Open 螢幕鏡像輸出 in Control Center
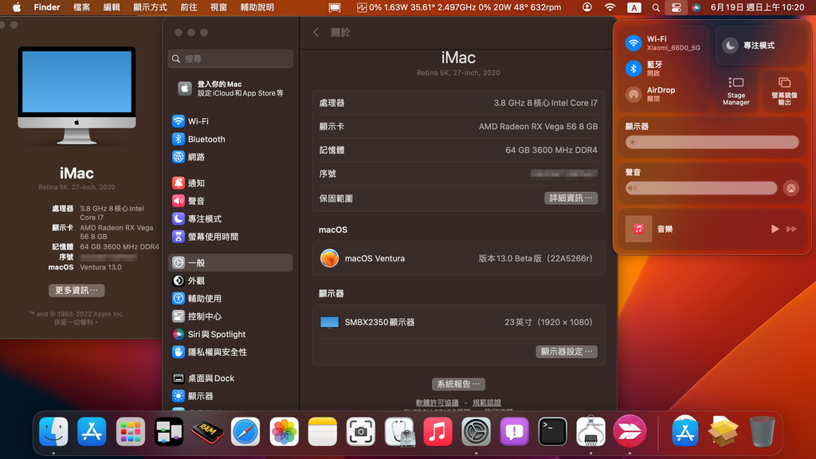Image resolution: width=816 pixels, height=459 pixels. tap(784, 91)
